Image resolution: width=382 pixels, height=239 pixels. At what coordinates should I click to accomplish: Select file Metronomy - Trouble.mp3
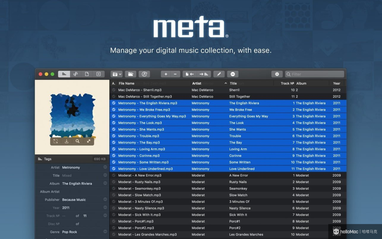point(139,136)
